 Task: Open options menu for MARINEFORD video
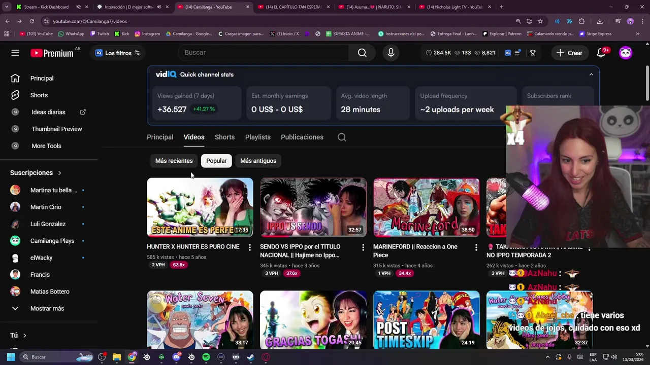pyautogui.click(x=476, y=247)
